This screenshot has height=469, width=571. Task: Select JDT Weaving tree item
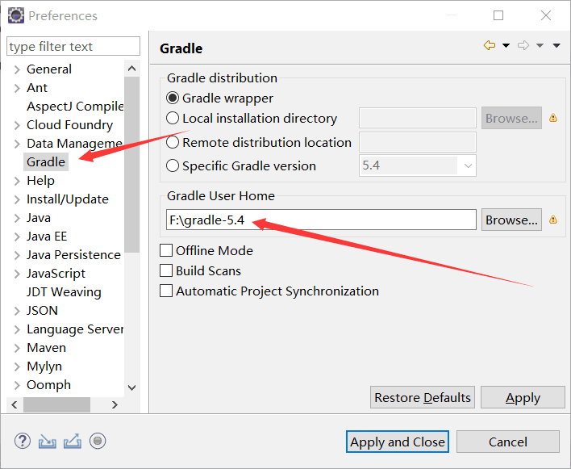[x=64, y=292]
